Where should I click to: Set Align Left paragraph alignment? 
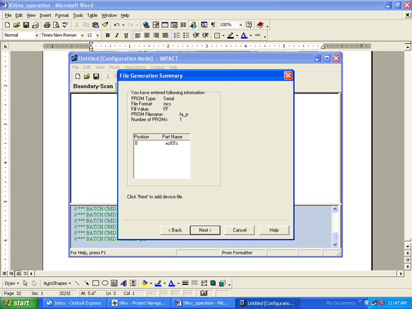click(138, 35)
